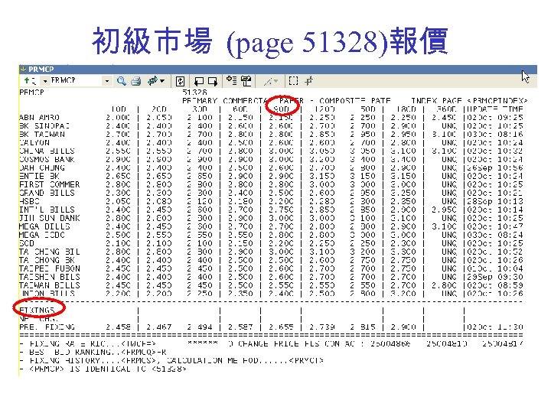Select the TAISHIN BILLS row name
The height and width of the screenshot is (413, 551).
pos(49,277)
